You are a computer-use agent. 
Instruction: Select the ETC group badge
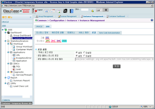(47, 38)
